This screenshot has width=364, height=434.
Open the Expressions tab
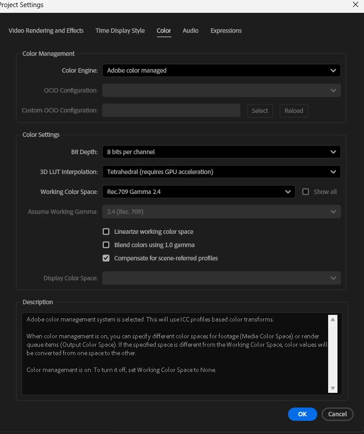(226, 31)
